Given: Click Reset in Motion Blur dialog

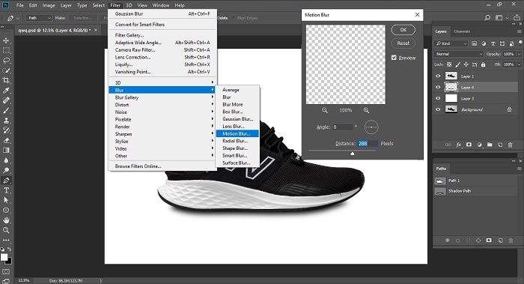Looking at the screenshot, I should pos(403,43).
